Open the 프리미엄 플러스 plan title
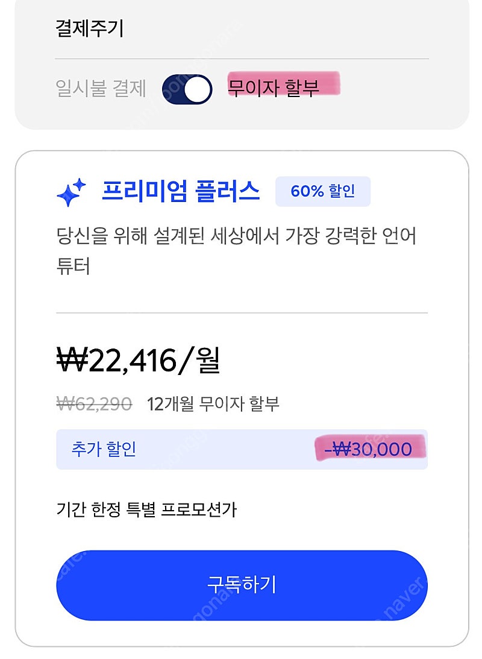 pyautogui.click(x=181, y=191)
